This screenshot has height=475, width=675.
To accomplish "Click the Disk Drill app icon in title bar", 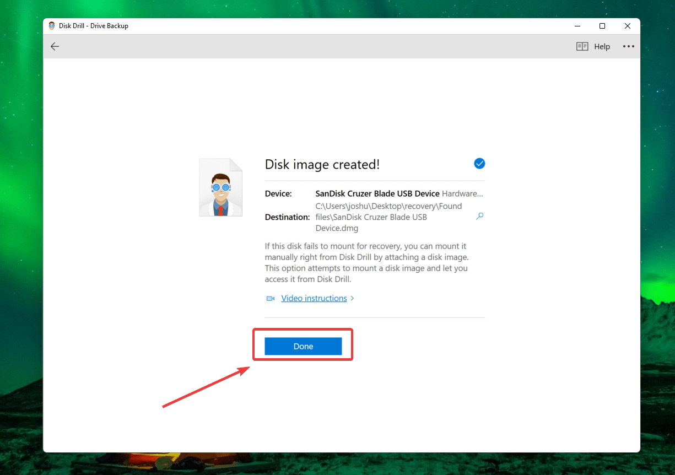I will tap(52, 26).
